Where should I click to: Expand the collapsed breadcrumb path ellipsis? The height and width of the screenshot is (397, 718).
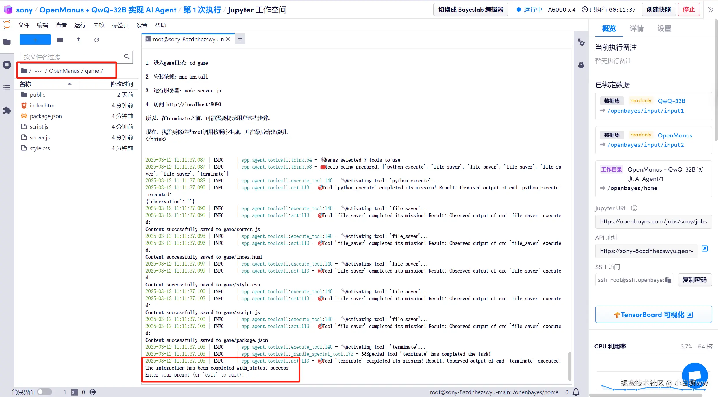(38, 71)
